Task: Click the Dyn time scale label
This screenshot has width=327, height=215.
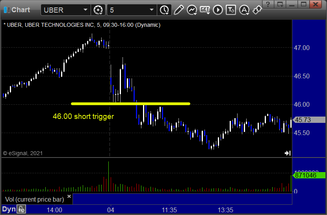Action: pyautogui.click(x=9, y=209)
